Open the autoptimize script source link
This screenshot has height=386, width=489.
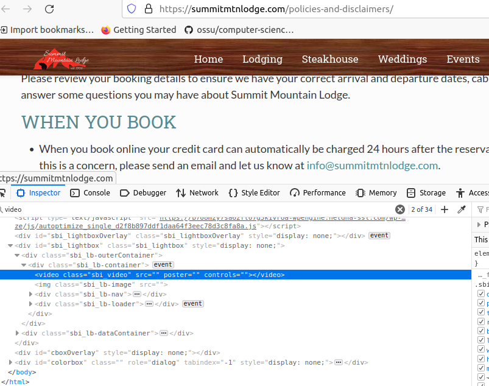pos(135,226)
